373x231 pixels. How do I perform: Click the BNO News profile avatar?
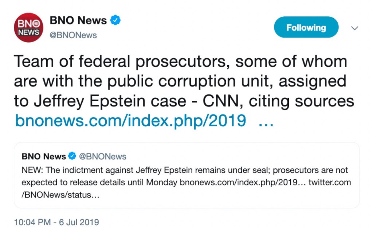pos(28,28)
